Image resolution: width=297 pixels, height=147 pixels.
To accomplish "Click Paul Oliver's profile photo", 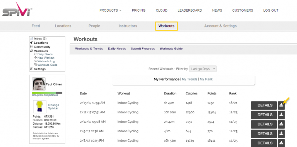I will tap(39, 84).
